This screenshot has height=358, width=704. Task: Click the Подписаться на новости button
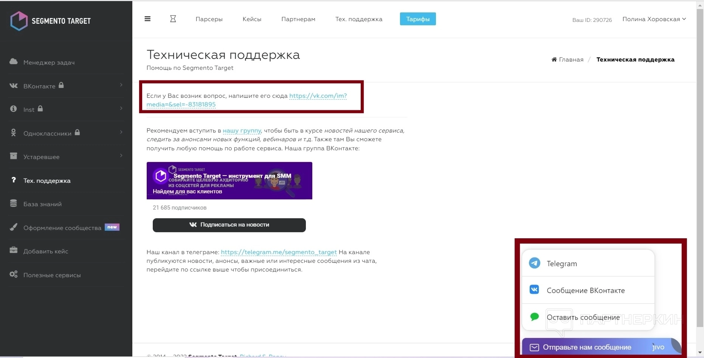point(229,225)
